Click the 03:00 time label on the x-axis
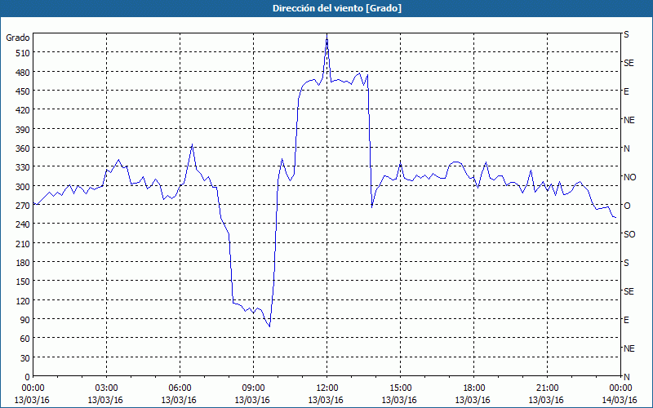Viewport: 653px width, 408px height. (x=106, y=388)
